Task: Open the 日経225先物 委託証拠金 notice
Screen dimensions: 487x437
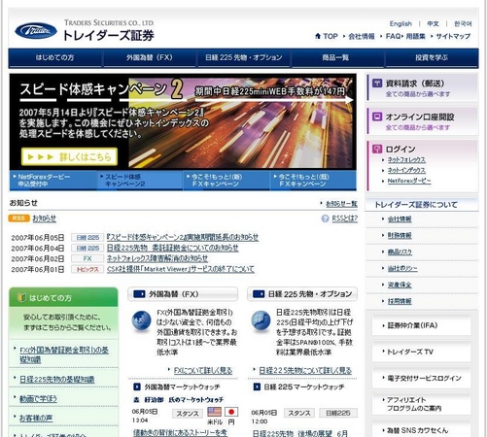Action: coord(173,248)
